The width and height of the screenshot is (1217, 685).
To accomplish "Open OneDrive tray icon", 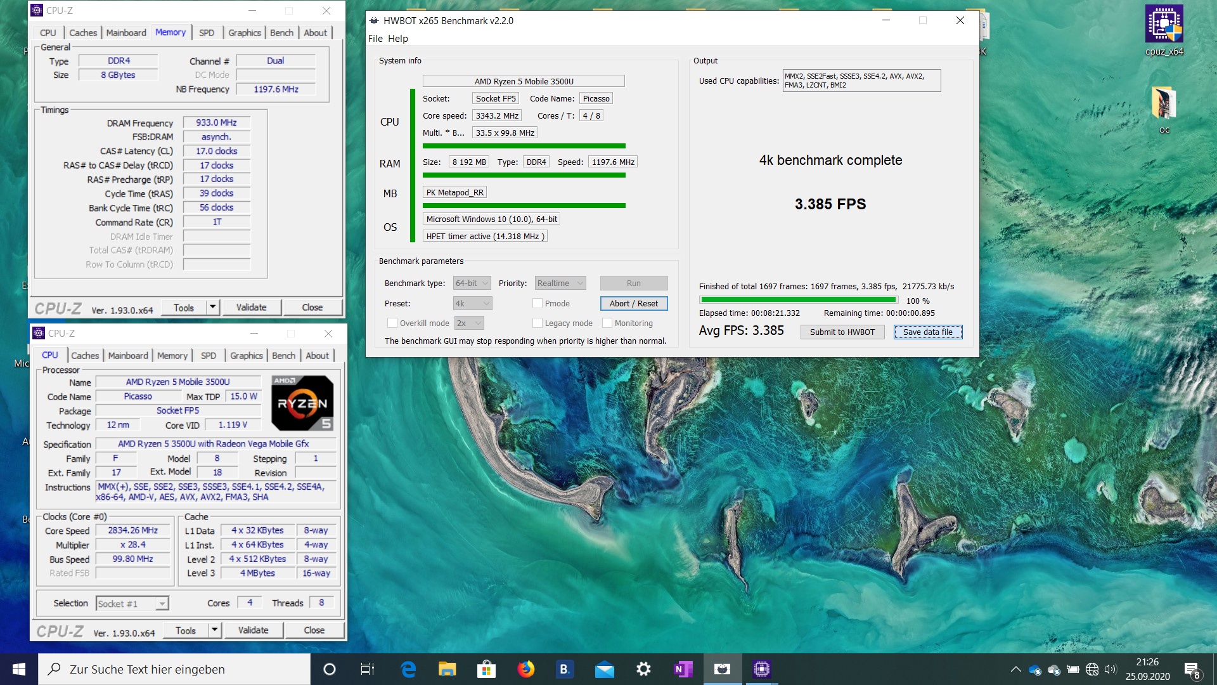I will 1035,669.
